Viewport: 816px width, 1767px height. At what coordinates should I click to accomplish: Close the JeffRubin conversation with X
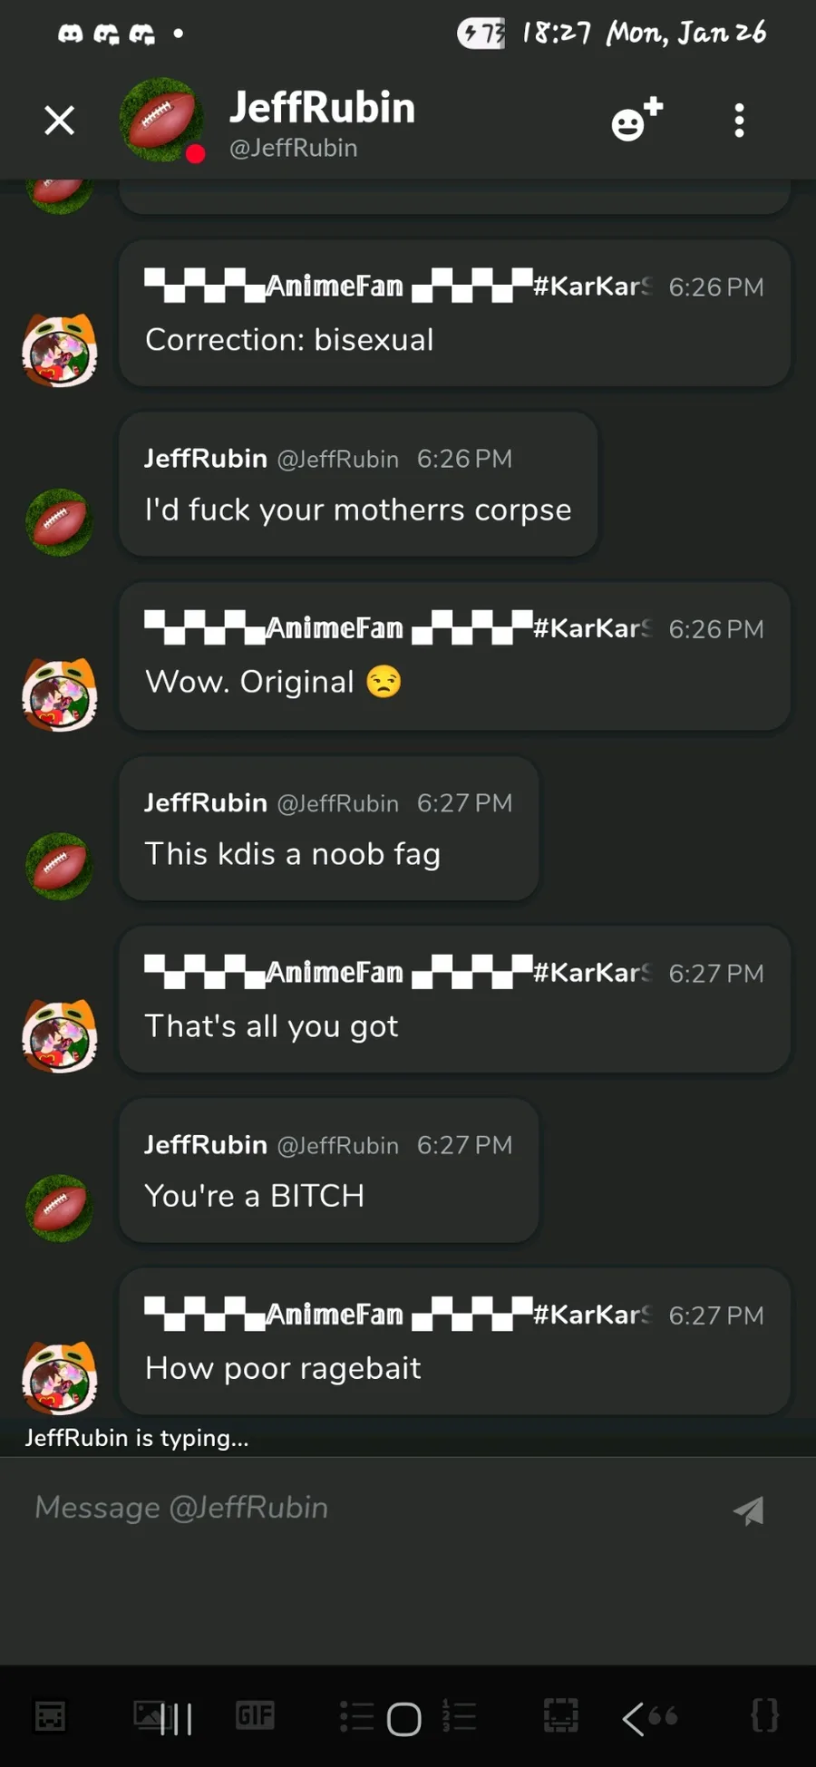(x=60, y=121)
